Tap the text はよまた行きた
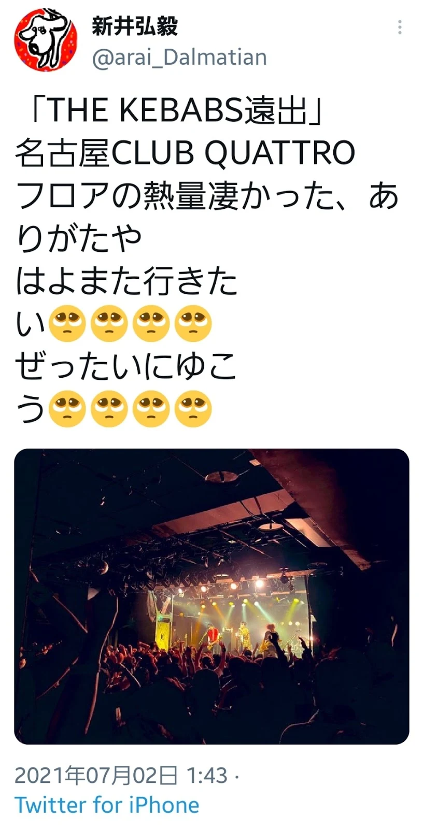 (x=126, y=281)
